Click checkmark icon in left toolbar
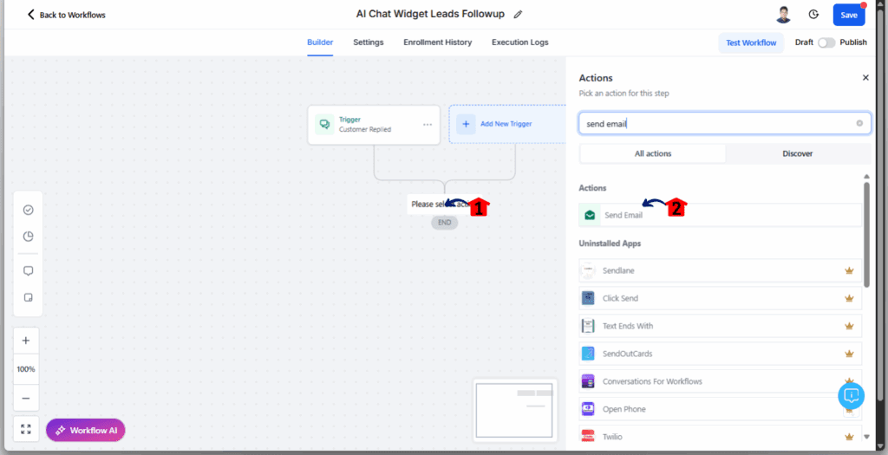888x455 pixels. [x=28, y=210]
